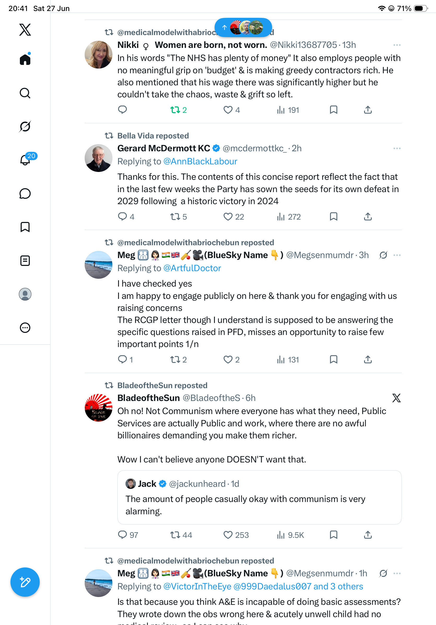Open the Grok icon in the sidebar
The image size is (436, 625).
click(x=25, y=126)
